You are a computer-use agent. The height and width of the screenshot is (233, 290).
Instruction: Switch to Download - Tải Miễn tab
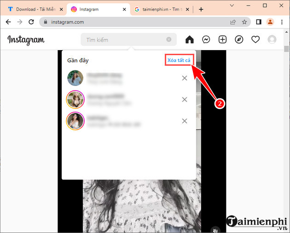(x=32, y=9)
